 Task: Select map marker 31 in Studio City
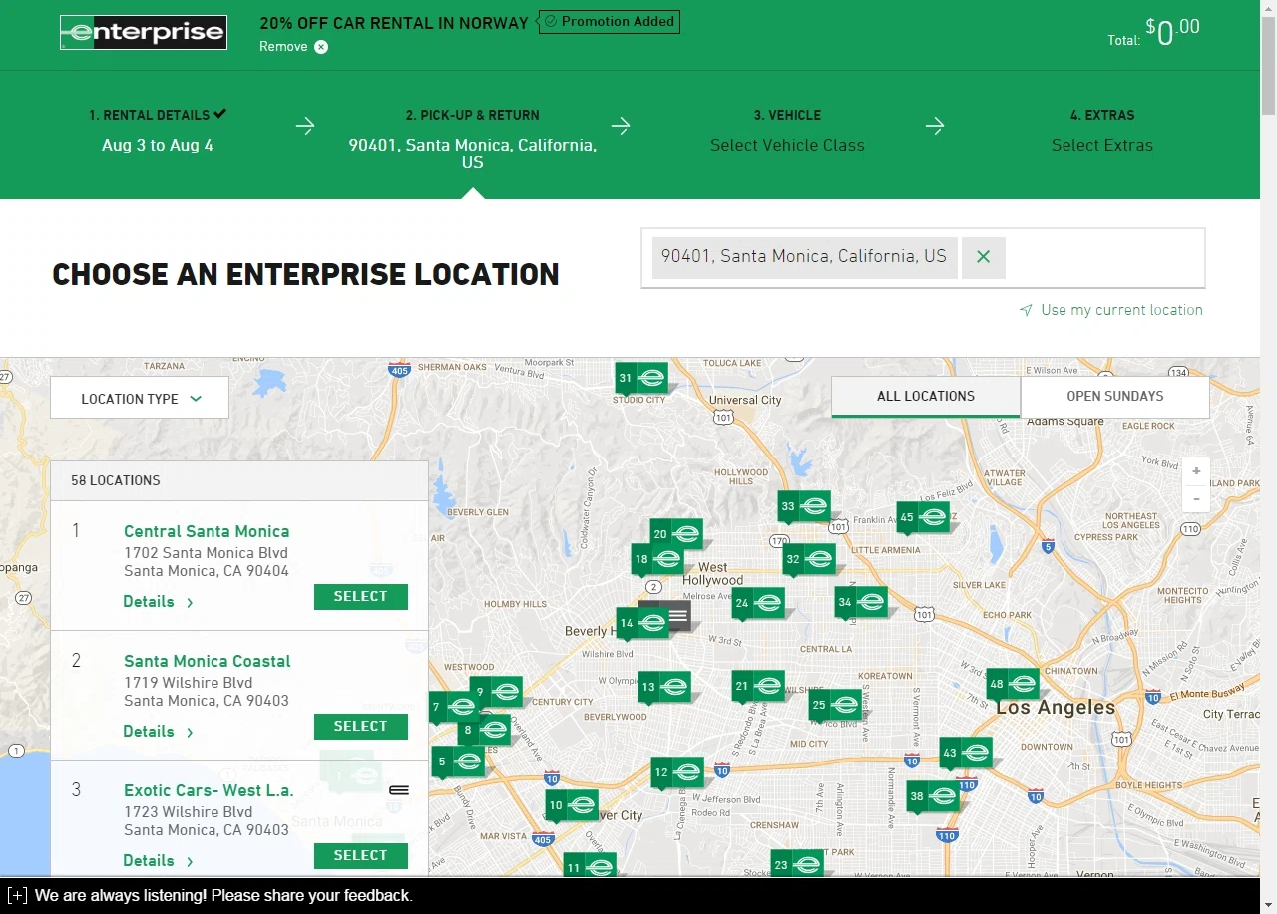(641, 379)
